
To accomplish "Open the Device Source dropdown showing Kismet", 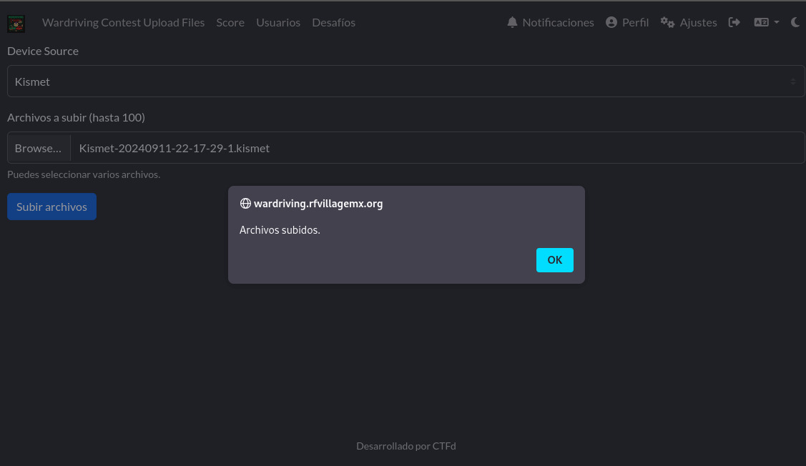I will 406,81.
